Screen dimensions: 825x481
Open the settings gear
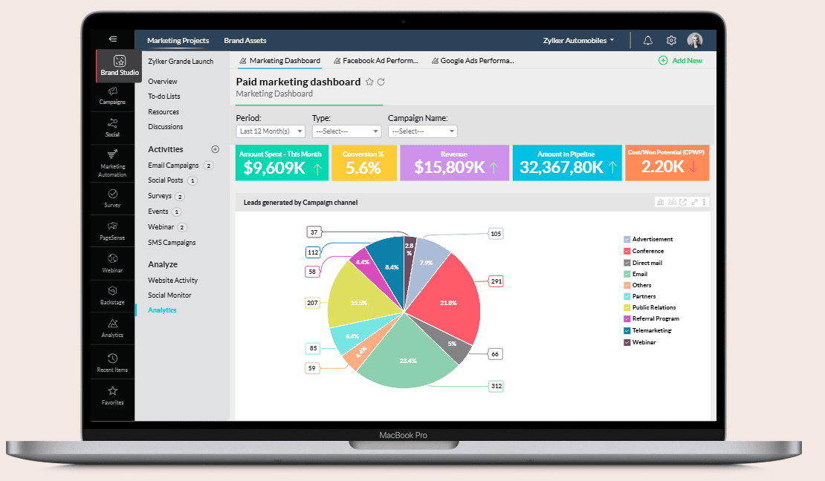coord(671,41)
